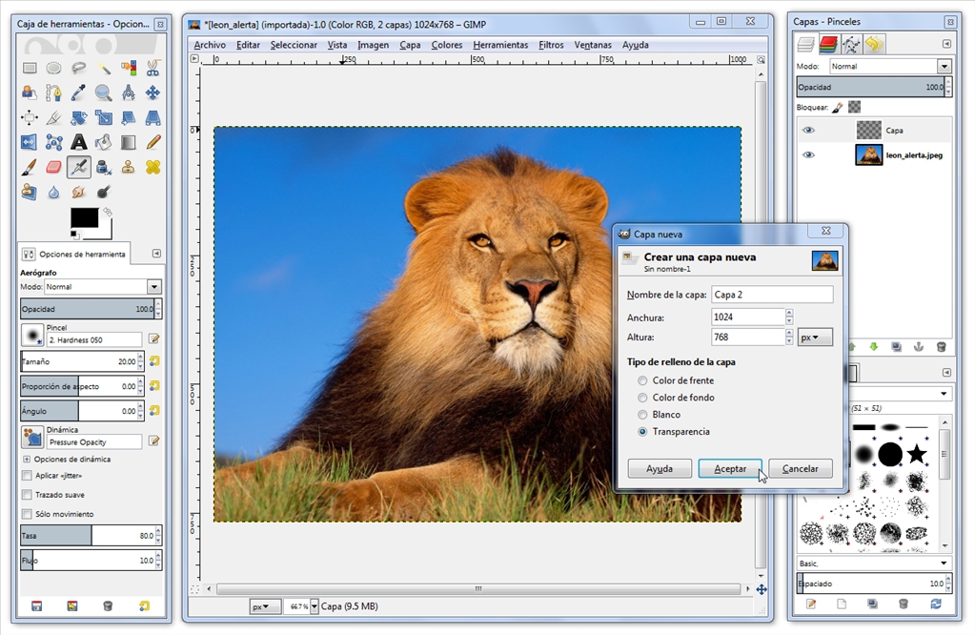Select the Move tool

(153, 92)
